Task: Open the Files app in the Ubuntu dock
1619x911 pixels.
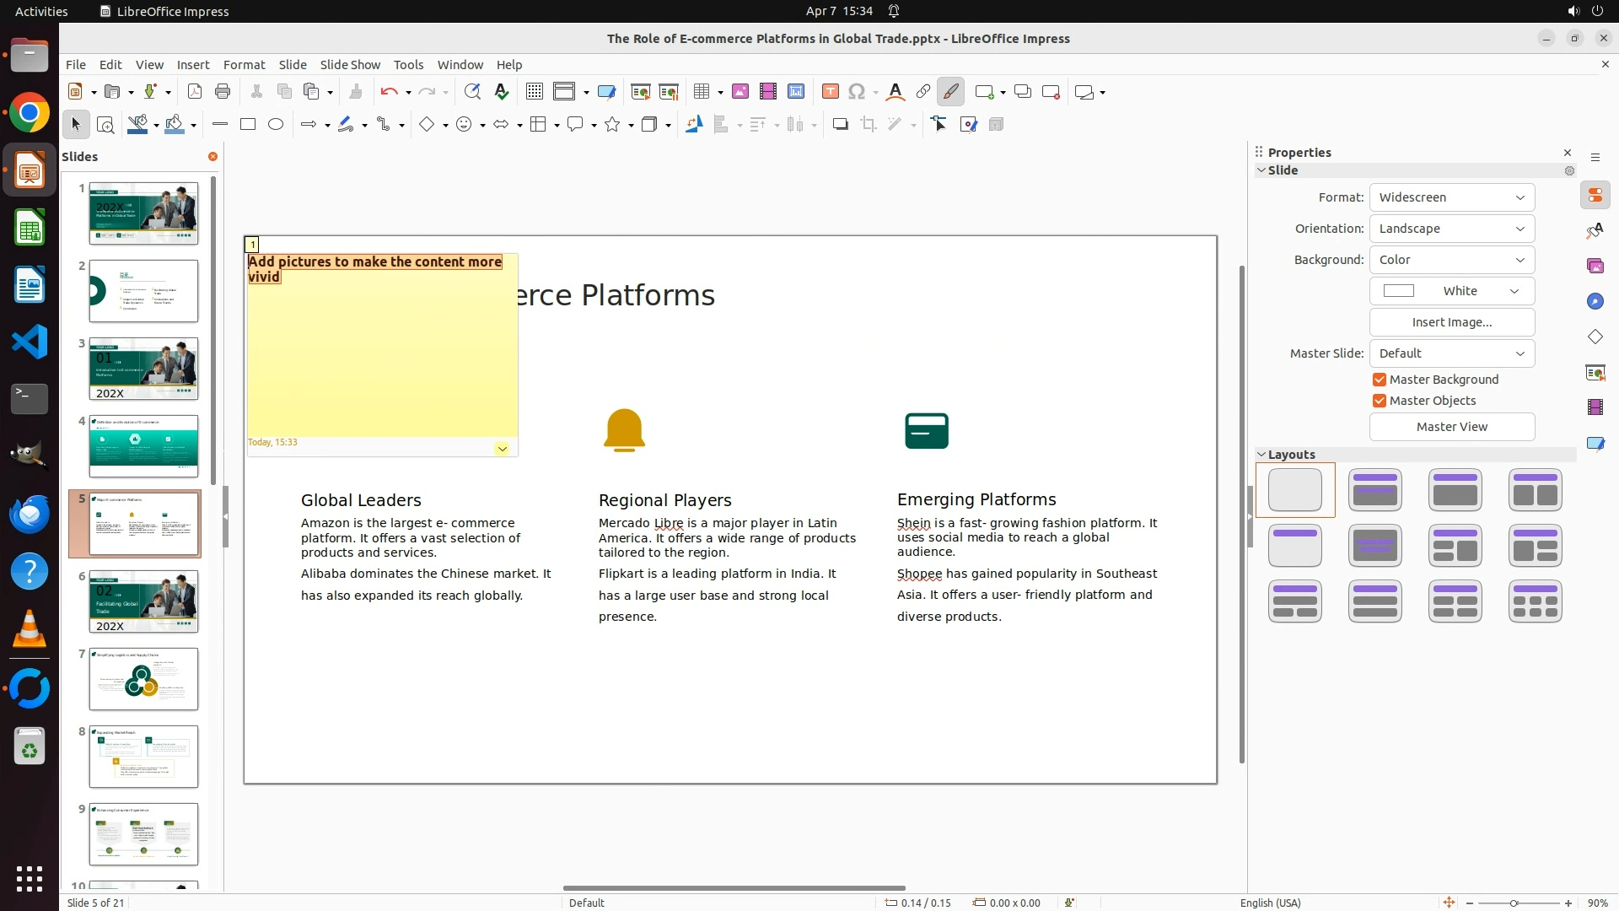Action: click(x=30, y=57)
